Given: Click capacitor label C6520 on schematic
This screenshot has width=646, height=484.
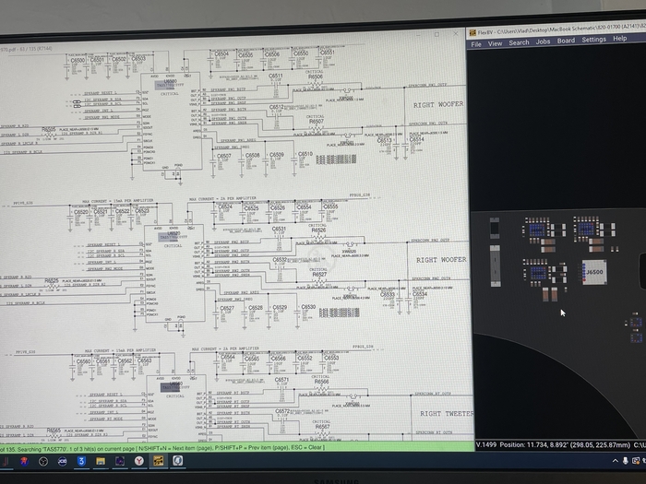Looking at the screenshot, I should pos(81,212).
